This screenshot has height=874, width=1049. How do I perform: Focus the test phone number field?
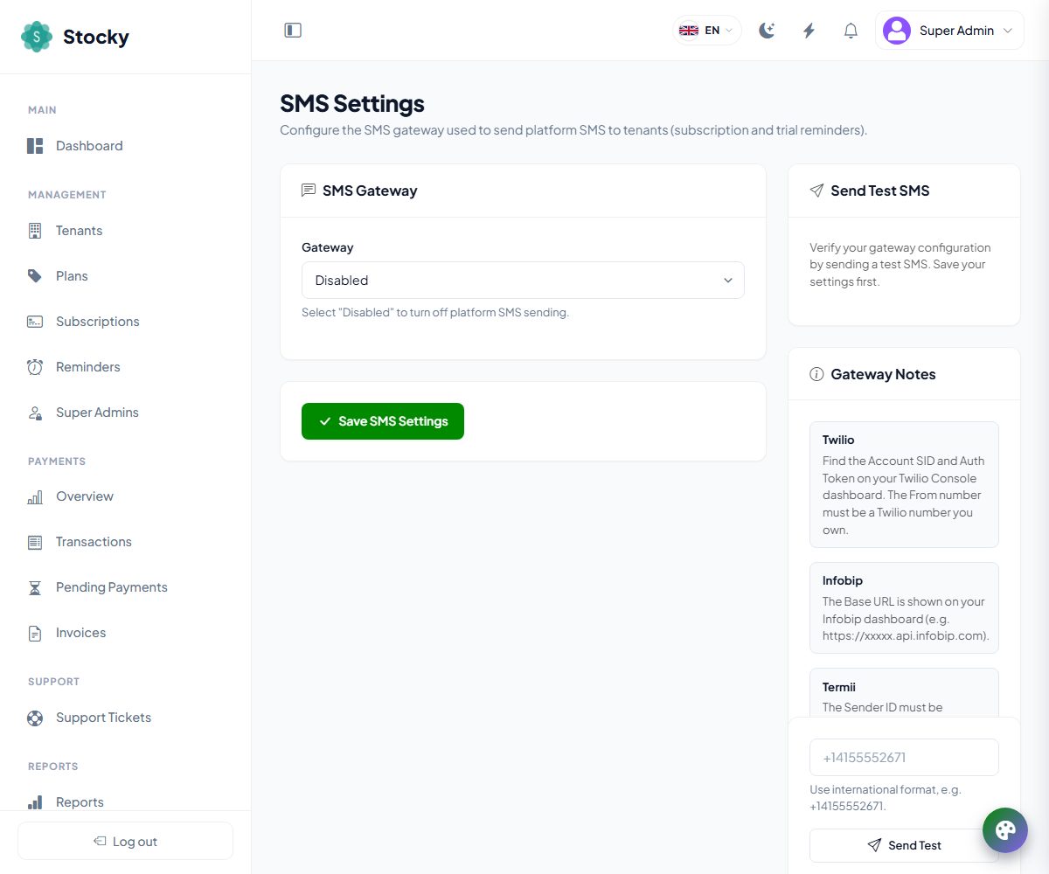pos(904,757)
